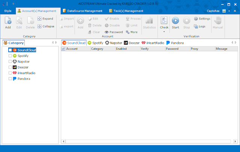Click the Limit button
Viewport: 240px width, 152px height.
point(132,25)
